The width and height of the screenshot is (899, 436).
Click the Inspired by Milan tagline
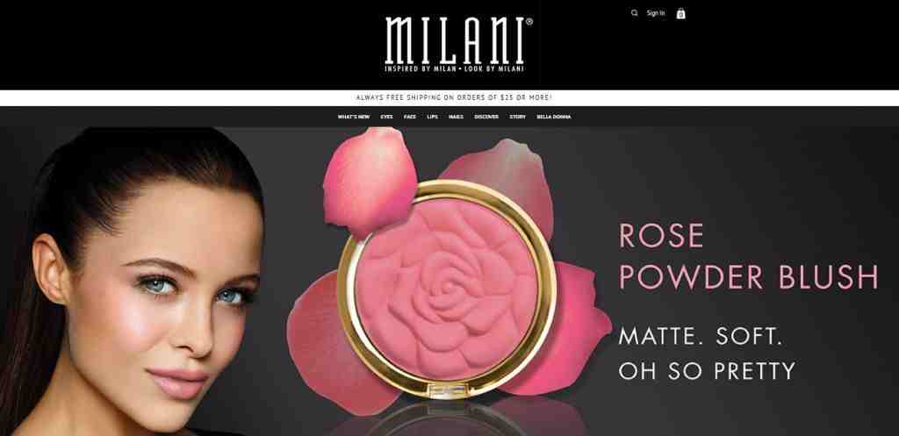coord(454,68)
